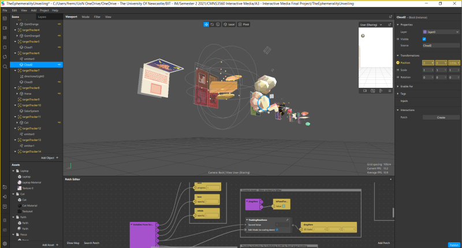Select the rotate manipulator tool in viewport
The height and width of the screenshot is (248, 462).
click(212, 24)
